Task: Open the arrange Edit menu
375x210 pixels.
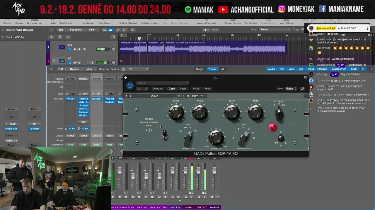Action: 62,30
